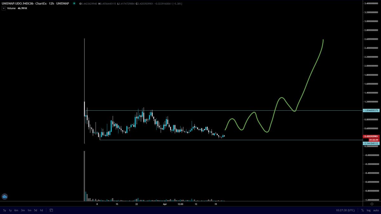
Task: Select the 6m time range
Action: 16,210
